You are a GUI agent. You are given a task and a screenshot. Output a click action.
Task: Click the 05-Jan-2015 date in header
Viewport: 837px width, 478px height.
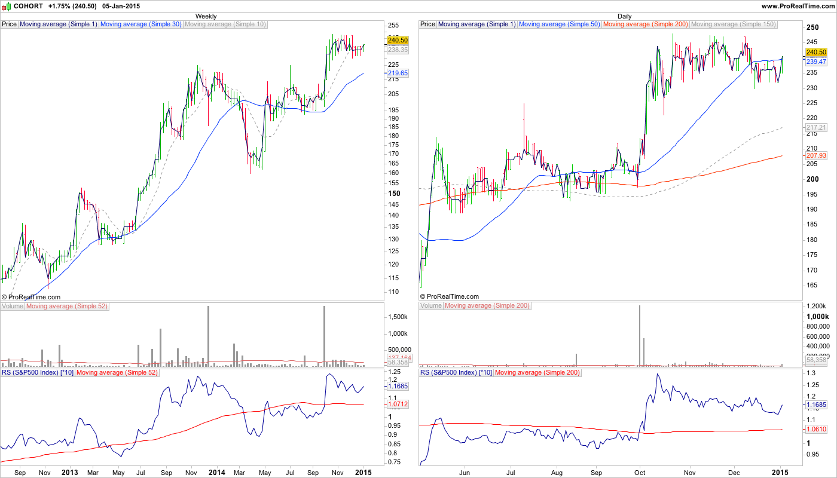[120, 6]
